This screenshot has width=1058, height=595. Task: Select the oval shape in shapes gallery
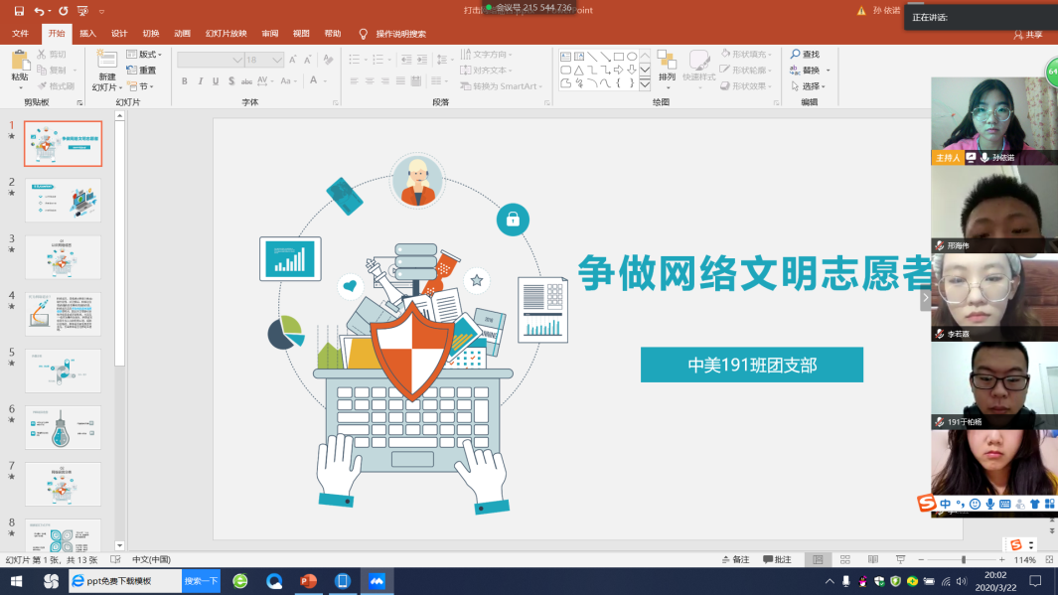coord(632,57)
